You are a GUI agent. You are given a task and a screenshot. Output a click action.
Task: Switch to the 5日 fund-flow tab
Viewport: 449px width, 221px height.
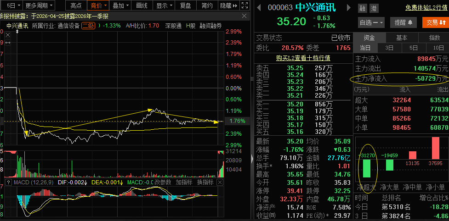414,48
